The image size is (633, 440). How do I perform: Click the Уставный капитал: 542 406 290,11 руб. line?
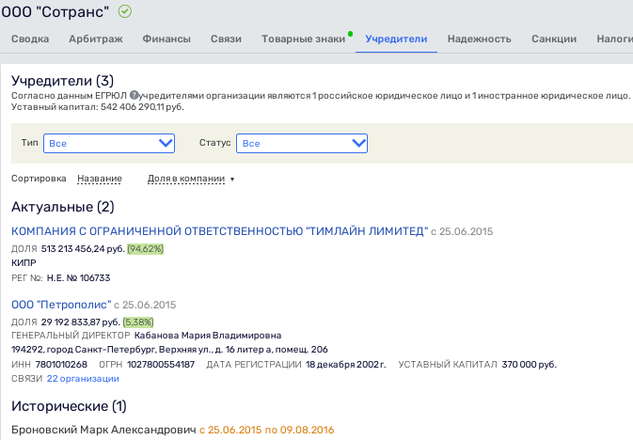tap(98, 107)
